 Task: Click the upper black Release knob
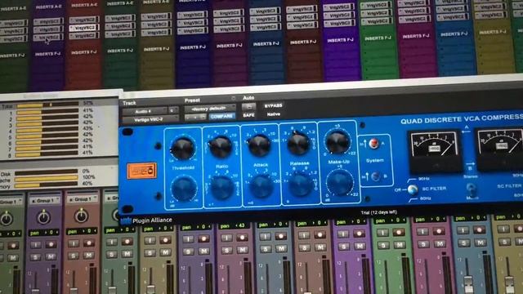pos(297,144)
